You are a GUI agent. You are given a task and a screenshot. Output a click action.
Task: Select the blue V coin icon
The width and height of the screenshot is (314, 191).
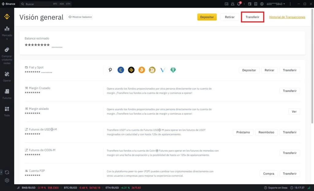[x=163, y=70]
